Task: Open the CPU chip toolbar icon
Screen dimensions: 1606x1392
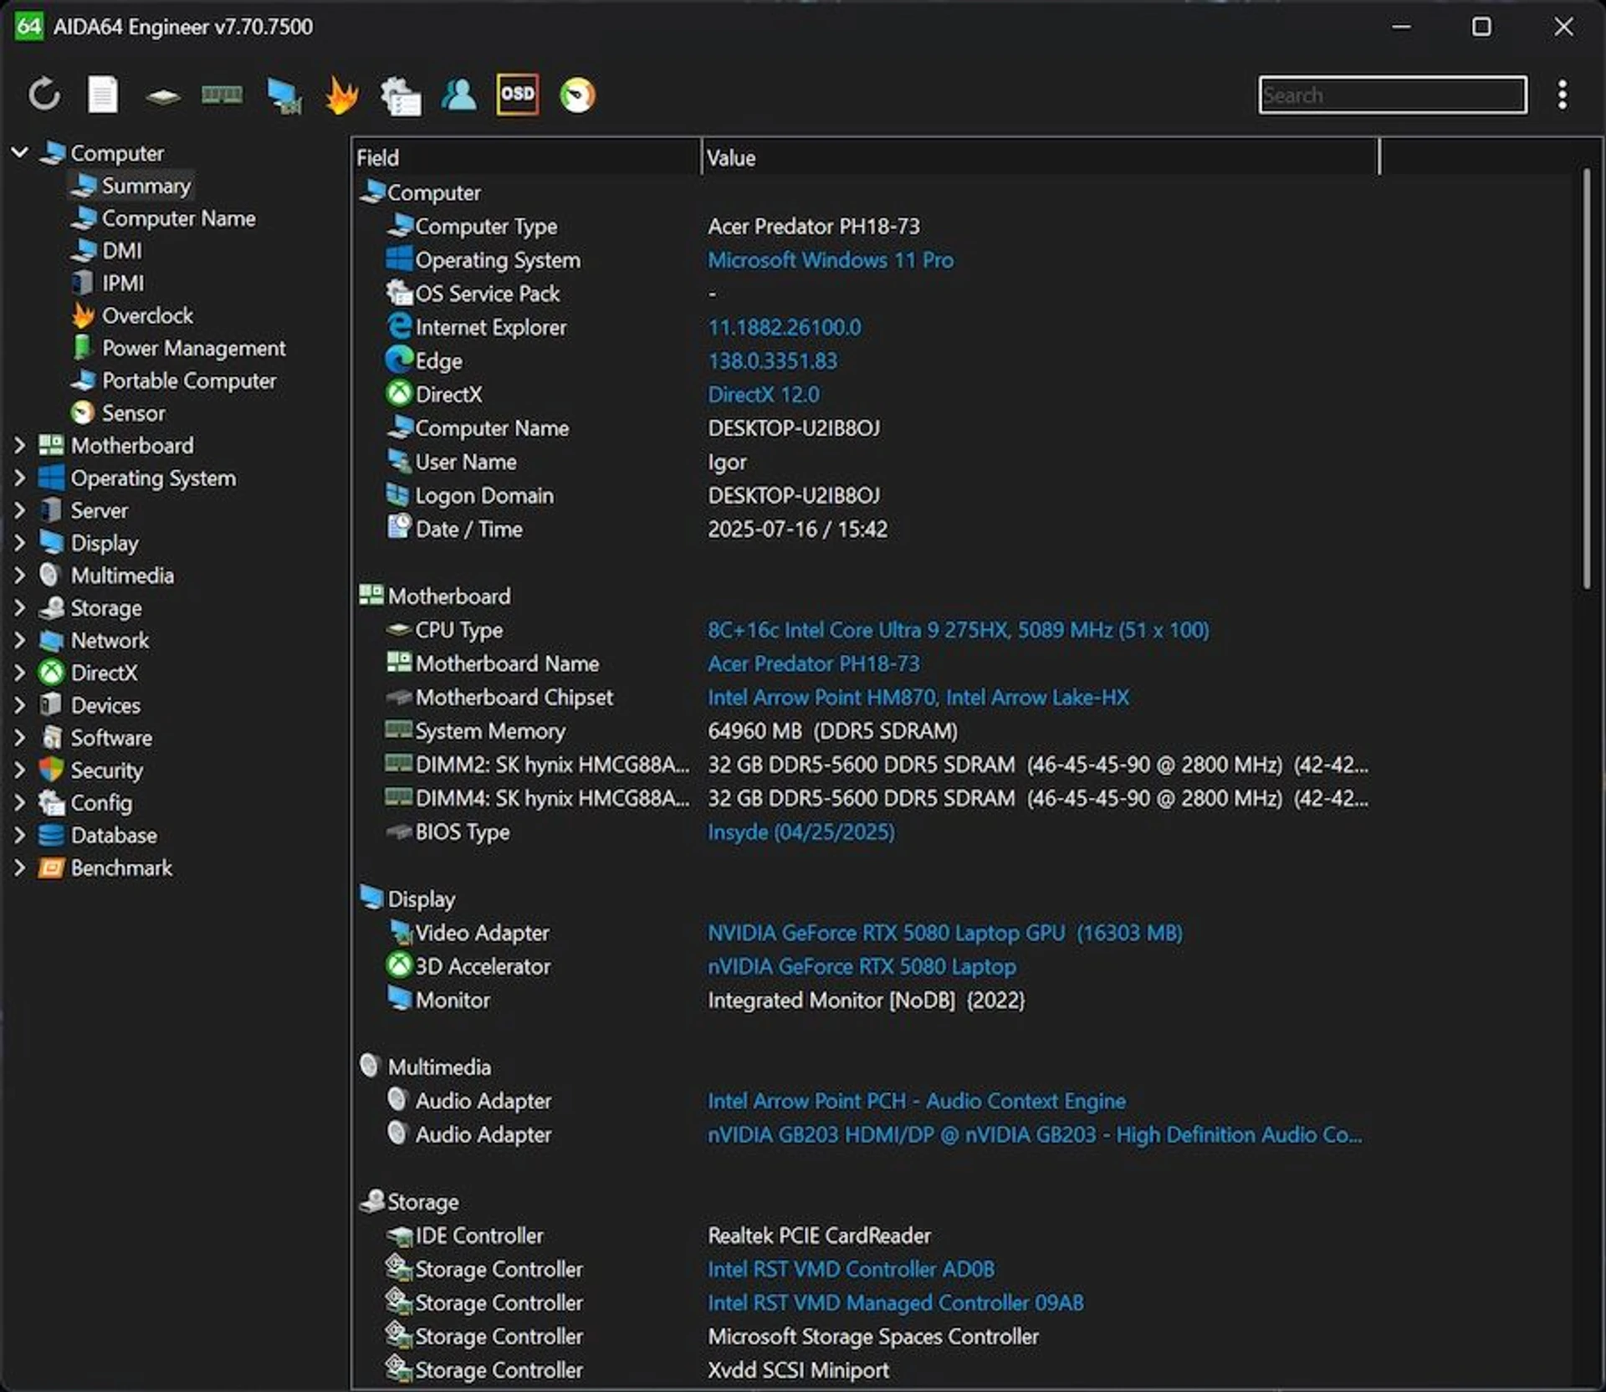Action: click(162, 96)
